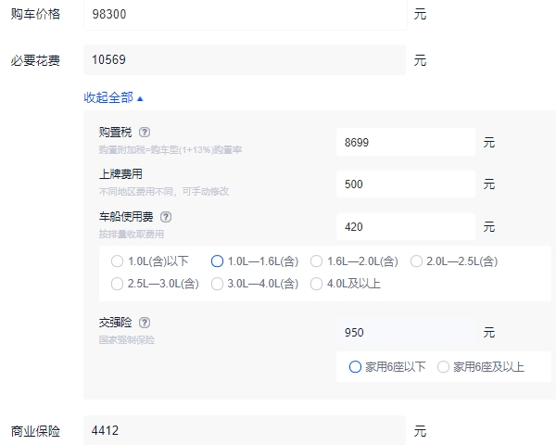Image resolution: width=556 pixels, height=445 pixels.
Task: Select the 4.0L及以上 displacement option
Action: 317,284
